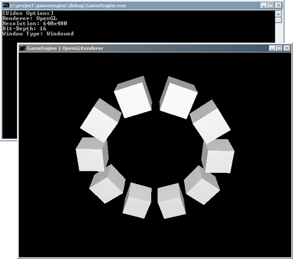This screenshot has height=259, width=293.
Task: Maximize the OpenGLRenderer window
Action: coord(279,48)
